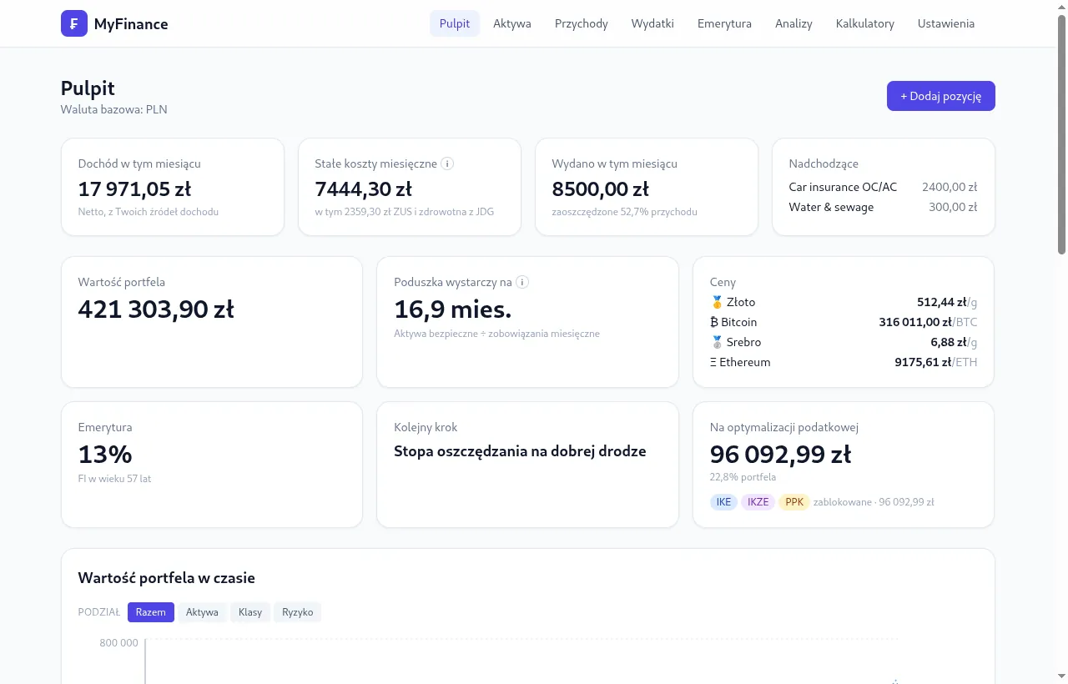The image size is (1068, 684).
Task: Switch chart breakdown to Aktywa
Action: pos(202,612)
